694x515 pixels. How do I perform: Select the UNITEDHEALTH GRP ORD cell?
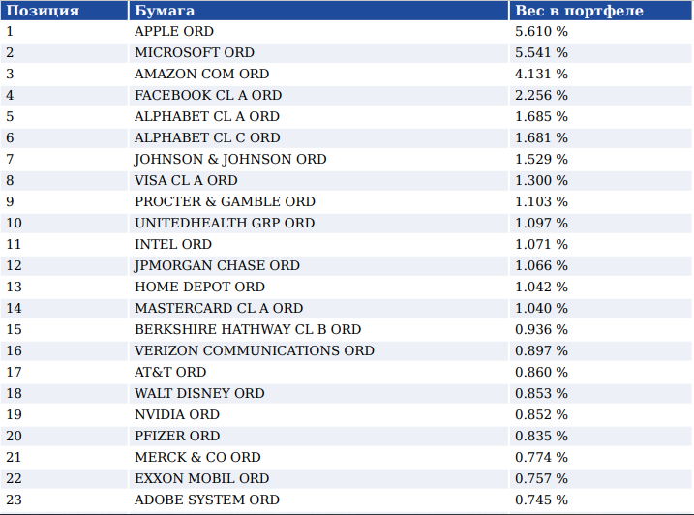tap(318, 223)
